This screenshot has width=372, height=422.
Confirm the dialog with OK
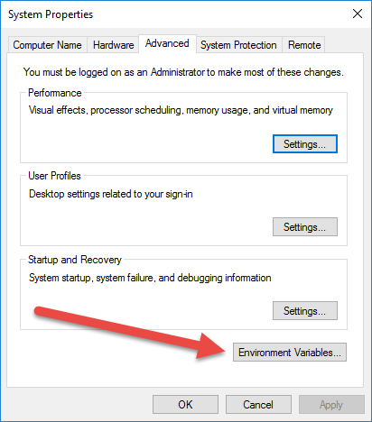click(x=185, y=405)
